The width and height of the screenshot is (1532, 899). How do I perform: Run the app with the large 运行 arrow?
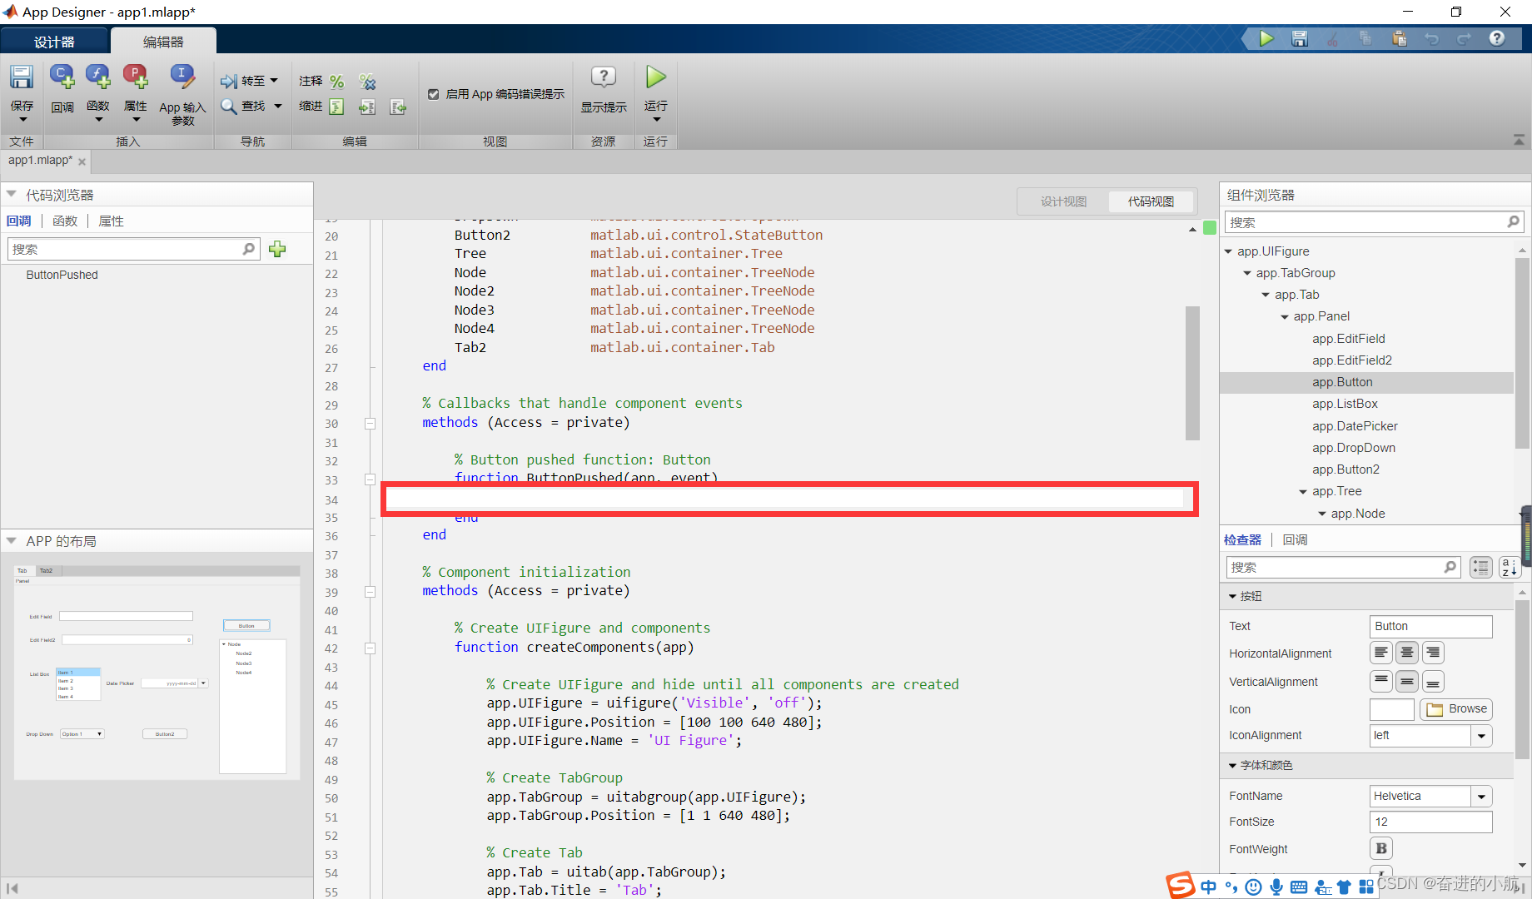(x=656, y=77)
